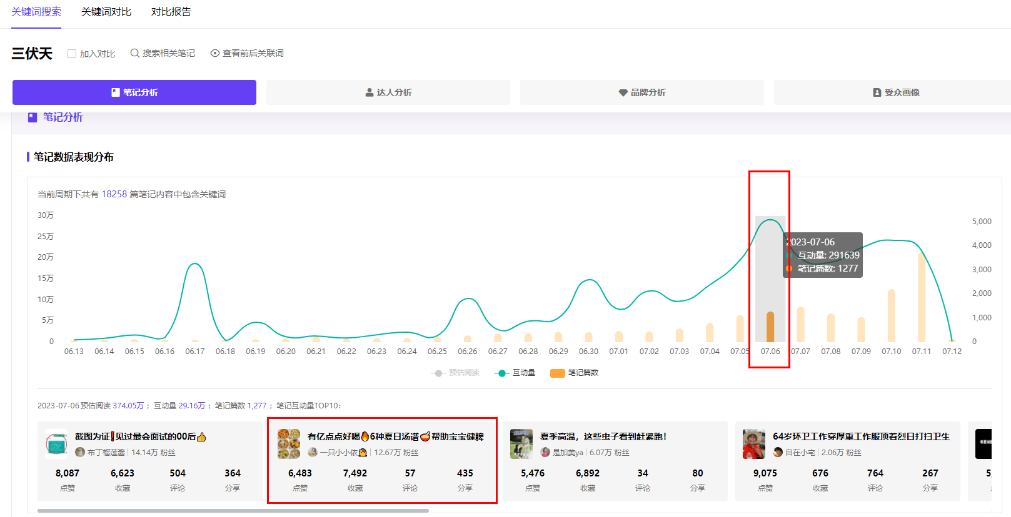Toggle the 预估阅读 legend series
This screenshot has height=517, width=1011.
pos(455,373)
